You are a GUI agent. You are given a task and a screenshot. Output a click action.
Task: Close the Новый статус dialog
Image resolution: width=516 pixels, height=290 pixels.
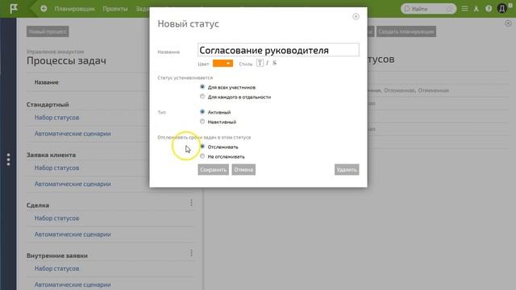356,16
